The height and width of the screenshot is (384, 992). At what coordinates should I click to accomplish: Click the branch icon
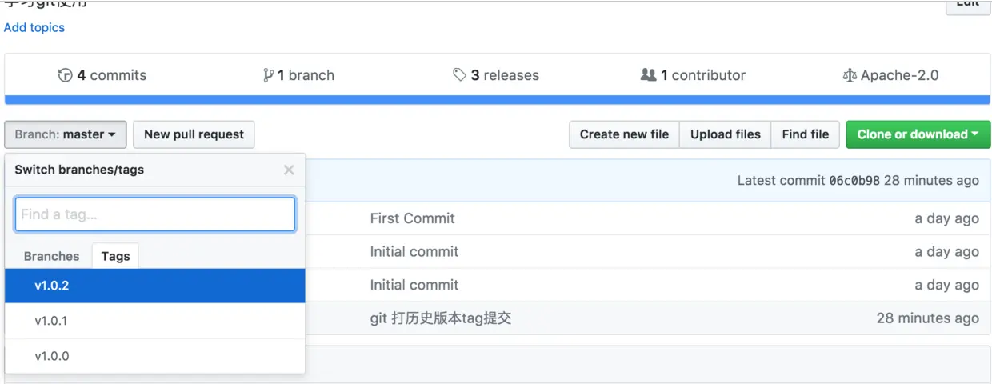(268, 75)
